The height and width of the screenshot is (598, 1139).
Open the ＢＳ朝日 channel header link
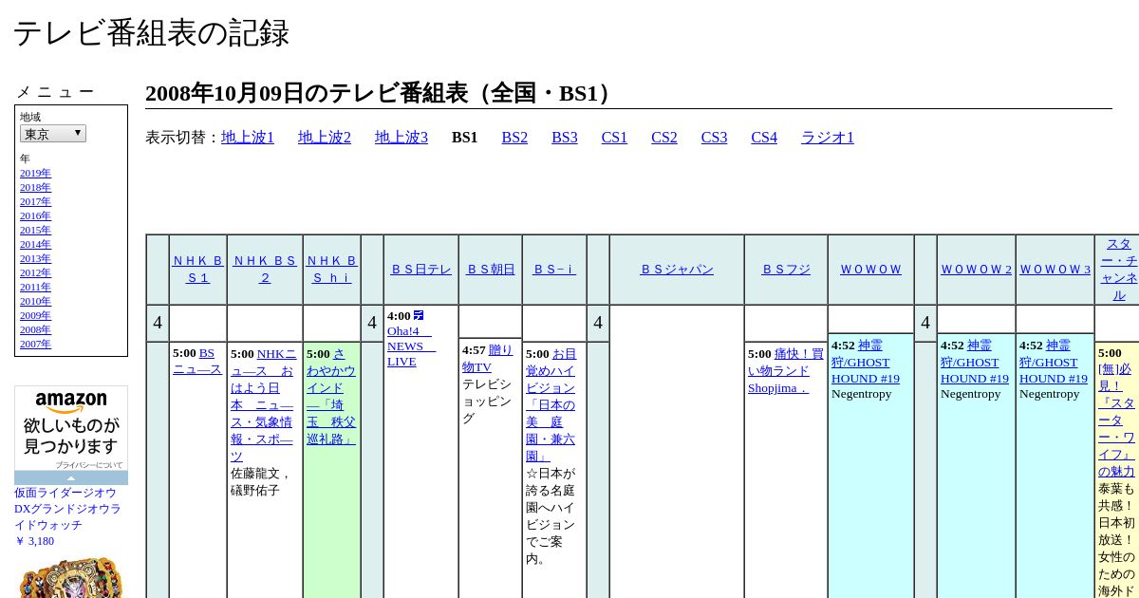(x=491, y=270)
